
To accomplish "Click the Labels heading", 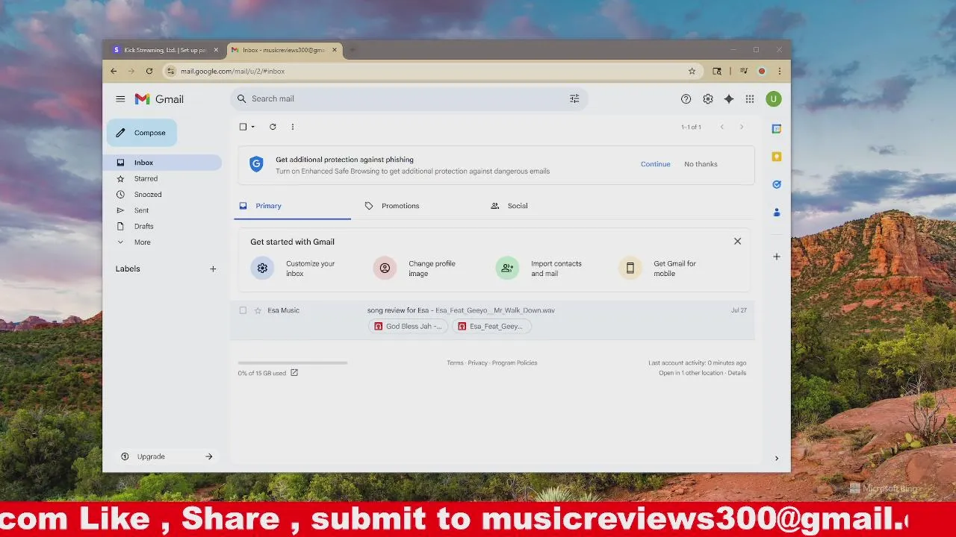I will pyautogui.click(x=128, y=269).
